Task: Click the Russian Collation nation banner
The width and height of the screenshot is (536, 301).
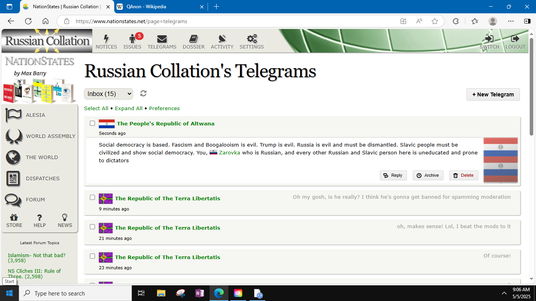Action: [47, 41]
